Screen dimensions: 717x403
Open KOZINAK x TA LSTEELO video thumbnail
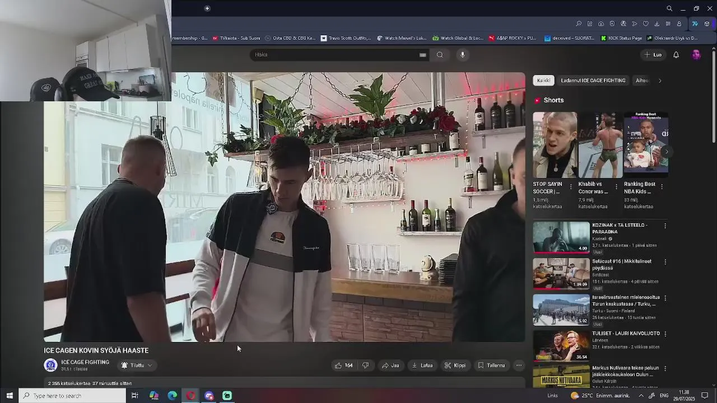point(561,237)
